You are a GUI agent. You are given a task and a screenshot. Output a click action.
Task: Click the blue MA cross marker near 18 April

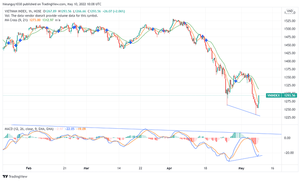pyautogui.click(x=206, y=40)
